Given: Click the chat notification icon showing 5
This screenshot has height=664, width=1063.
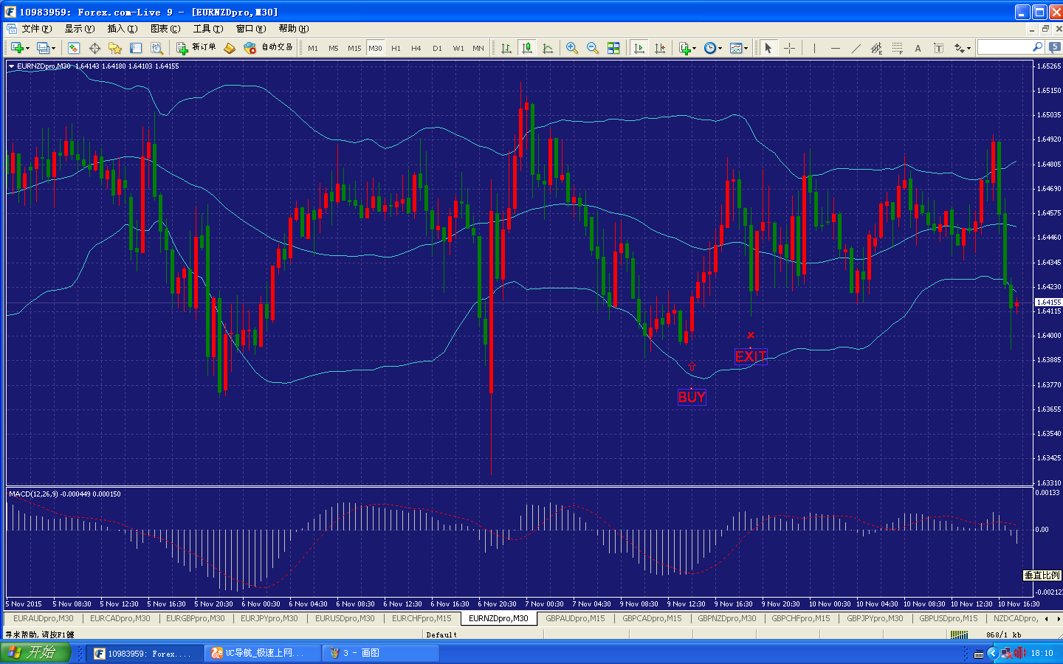Looking at the screenshot, I should (1055, 47).
